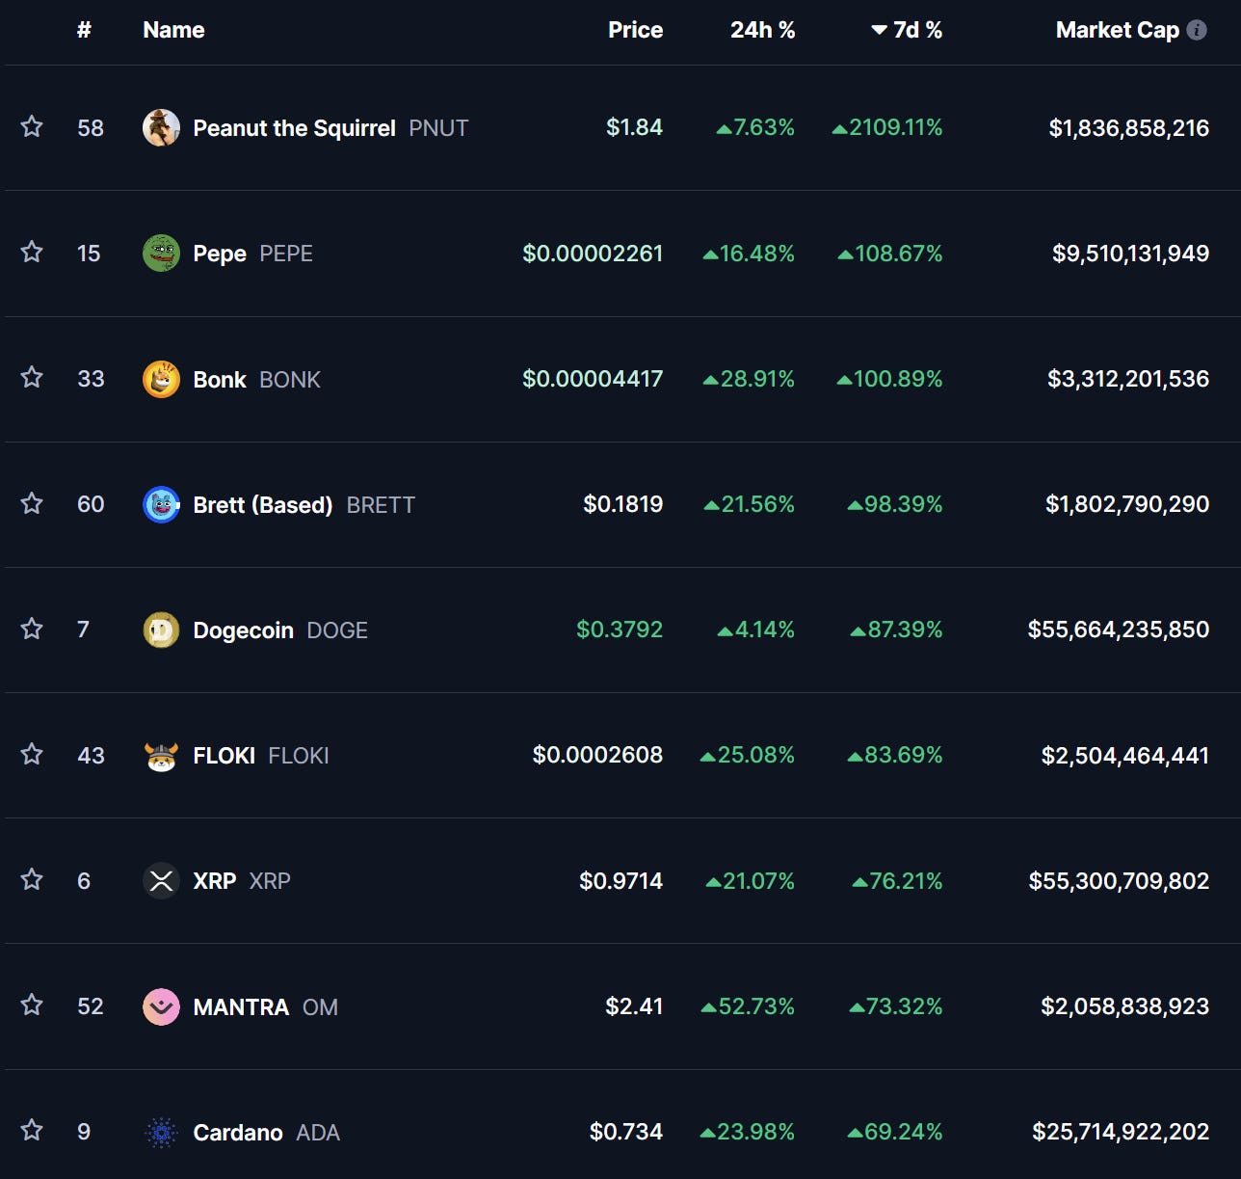Click the MANTRA pink logo

[161, 1006]
